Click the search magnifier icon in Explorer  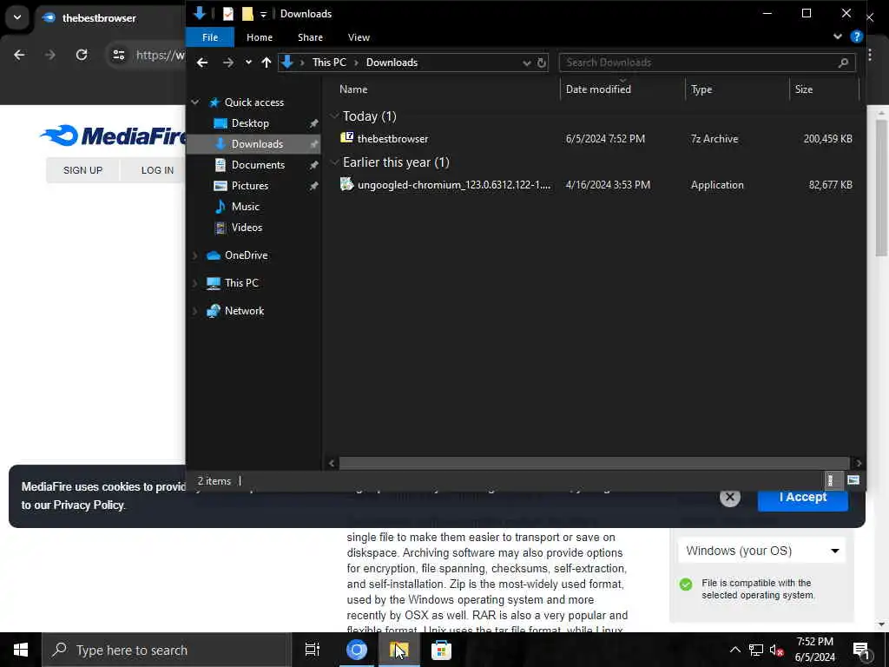point(843,63)
